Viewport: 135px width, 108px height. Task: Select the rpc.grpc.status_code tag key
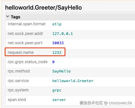coord(28,62)
